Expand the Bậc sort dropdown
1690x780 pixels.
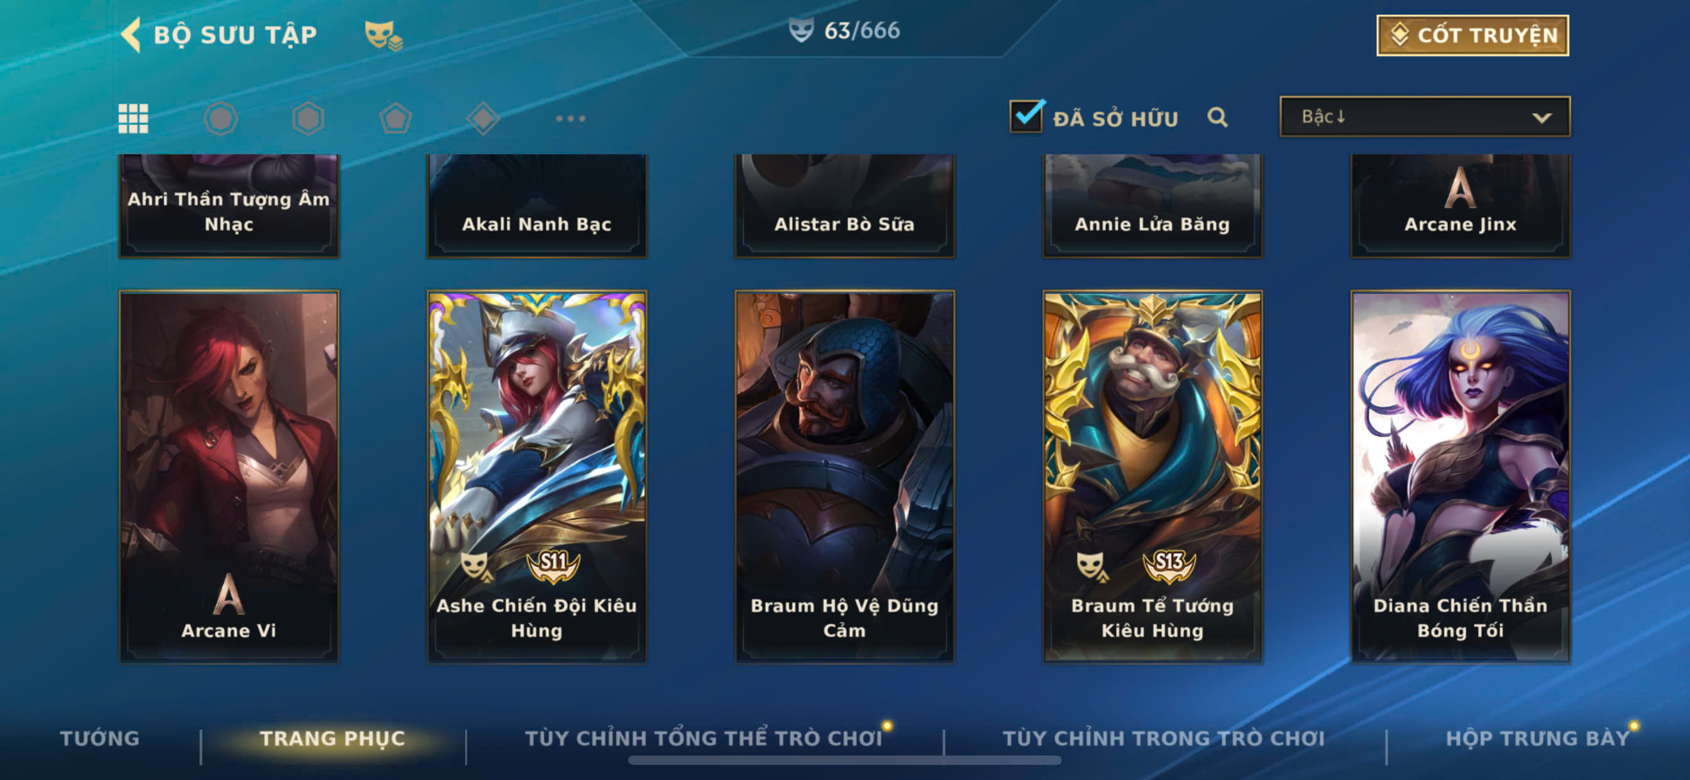pyautogui.click(x=1424, y=117)
